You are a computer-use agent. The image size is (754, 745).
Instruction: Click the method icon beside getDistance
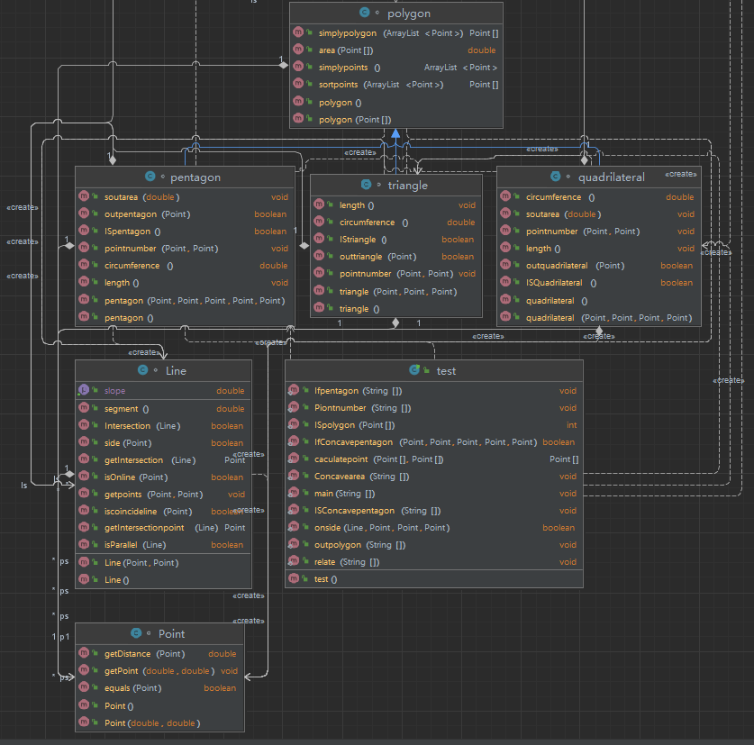pos(84,654)
